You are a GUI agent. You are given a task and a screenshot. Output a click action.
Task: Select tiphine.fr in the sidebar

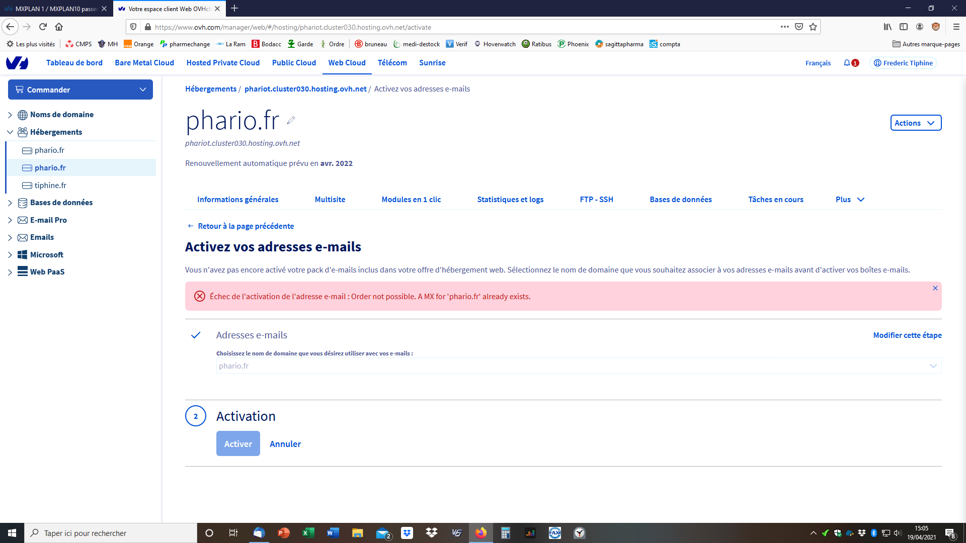[50, 186]
